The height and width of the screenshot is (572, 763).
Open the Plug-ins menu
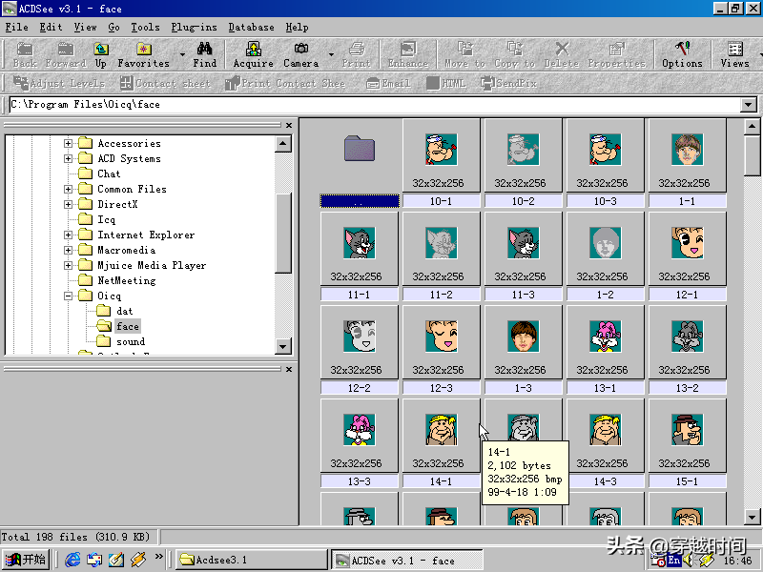194,28
